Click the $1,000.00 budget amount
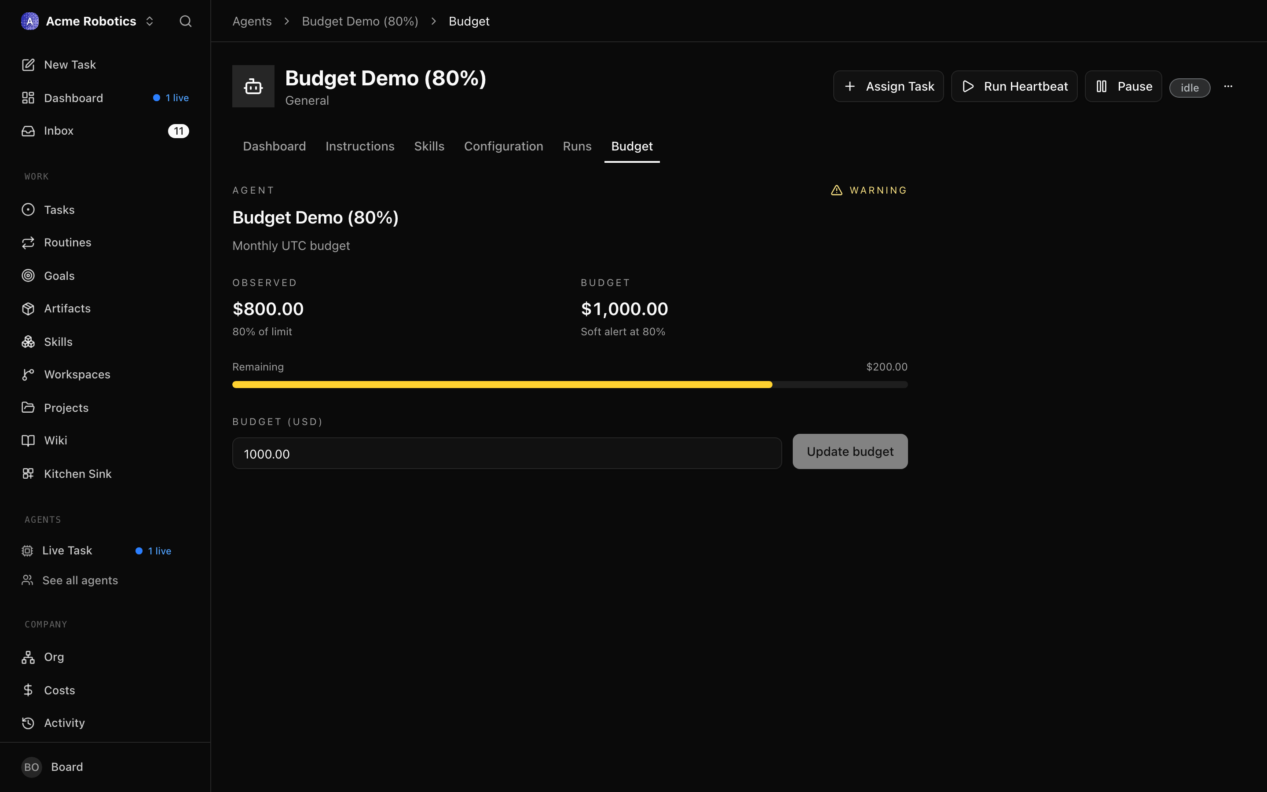The height and width of the screenshot is (792, 1267). pyautogui.click(x=624, y=309)
